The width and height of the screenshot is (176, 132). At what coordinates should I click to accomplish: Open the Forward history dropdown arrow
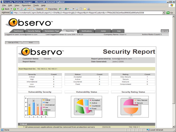pyautogui.click(x=18, y=9)
